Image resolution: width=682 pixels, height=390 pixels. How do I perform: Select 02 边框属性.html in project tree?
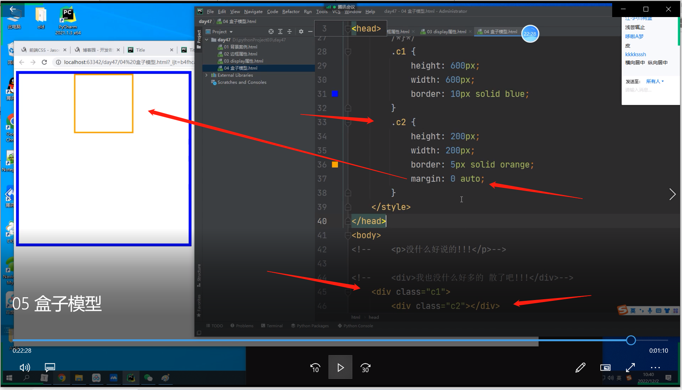(240, 54)
